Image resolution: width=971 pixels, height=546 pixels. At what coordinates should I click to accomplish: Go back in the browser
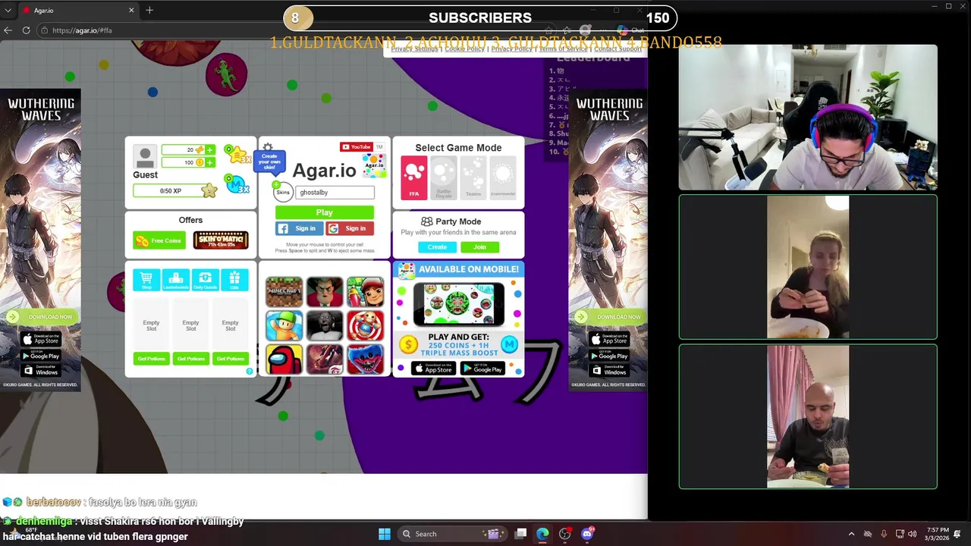[x=8, y=30]
